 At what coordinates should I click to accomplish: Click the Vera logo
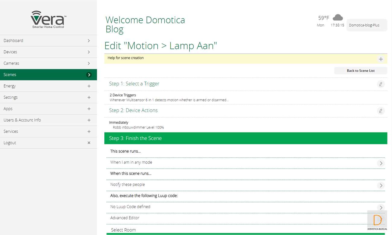[49, 20]
